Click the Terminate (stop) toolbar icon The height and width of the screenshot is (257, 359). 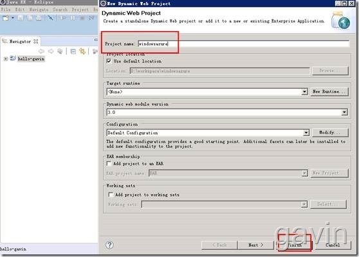82,18
